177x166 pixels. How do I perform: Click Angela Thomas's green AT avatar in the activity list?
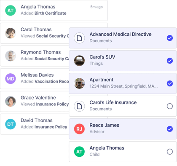pos(11,11)
